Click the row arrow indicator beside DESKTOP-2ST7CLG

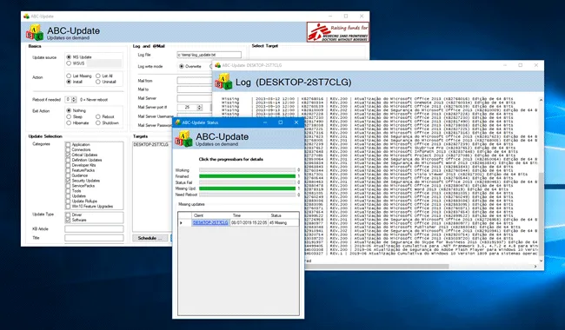coord(181,223)
